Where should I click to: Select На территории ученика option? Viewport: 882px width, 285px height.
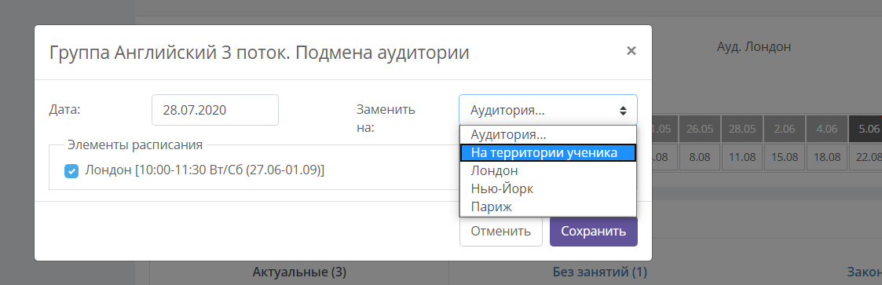coord(548,152)
